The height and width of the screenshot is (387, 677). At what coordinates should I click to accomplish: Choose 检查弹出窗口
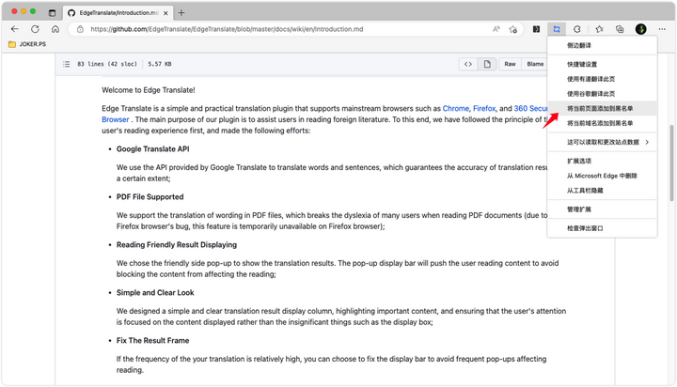tap(602, 228)
